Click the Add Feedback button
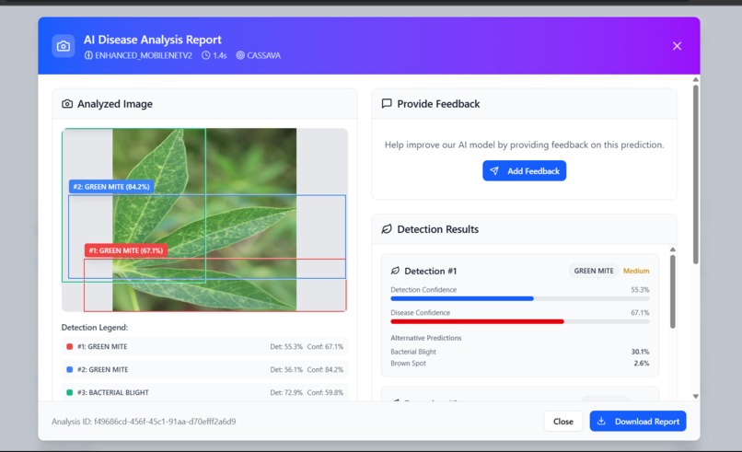Screen dimensions: 742x452 tap(525, 171)
